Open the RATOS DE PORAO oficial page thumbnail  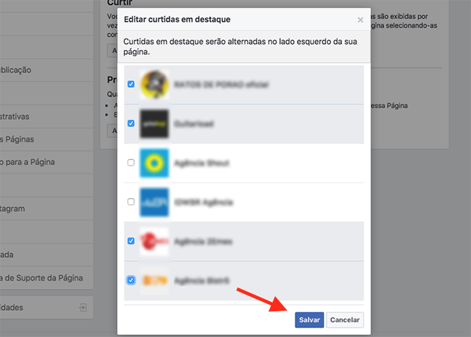tap(154, 85)
